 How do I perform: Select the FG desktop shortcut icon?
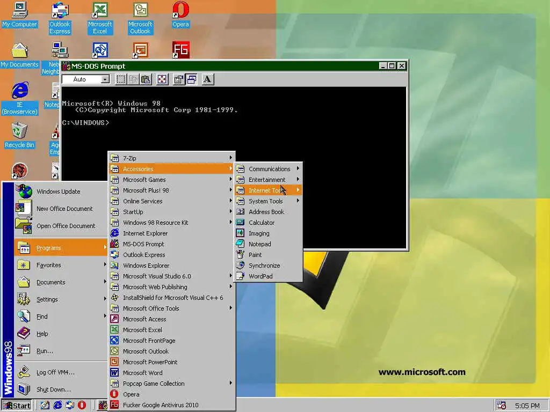pos(180,50)
